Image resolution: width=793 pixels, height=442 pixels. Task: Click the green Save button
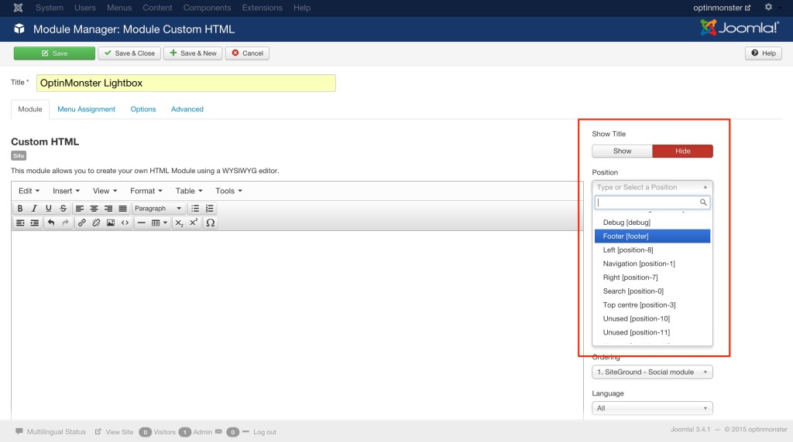tap(54, 53)
